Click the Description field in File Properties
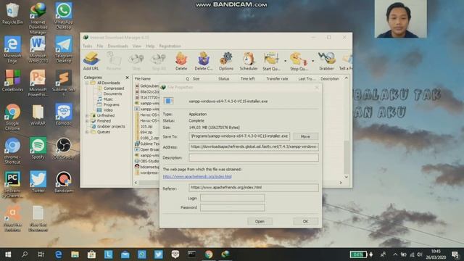This screenshot has height=261, width=464. point(254,157)
